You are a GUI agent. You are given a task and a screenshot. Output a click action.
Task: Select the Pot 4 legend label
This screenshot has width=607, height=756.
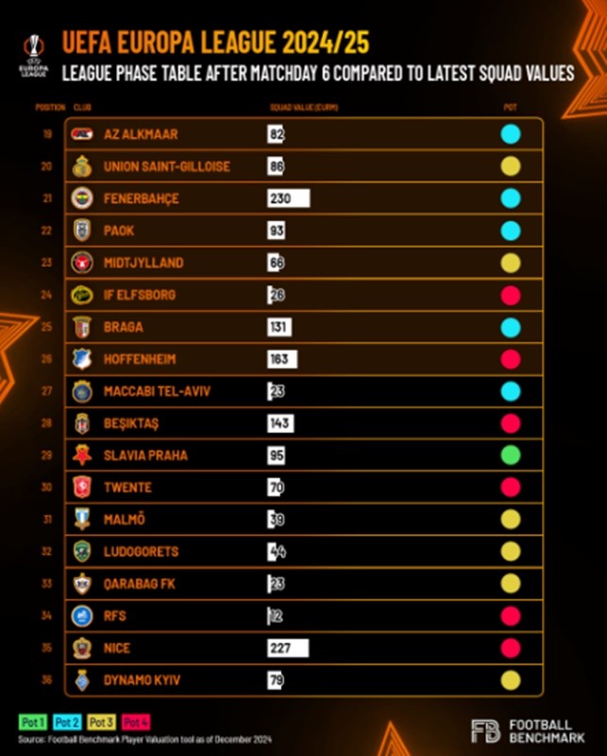click(x=136, y=722)
